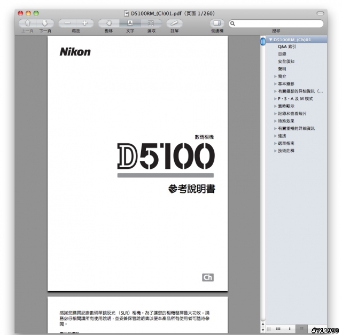Click the 參考說明書 heading text
This screenshot has height=335, width=342.
(191, 189)
